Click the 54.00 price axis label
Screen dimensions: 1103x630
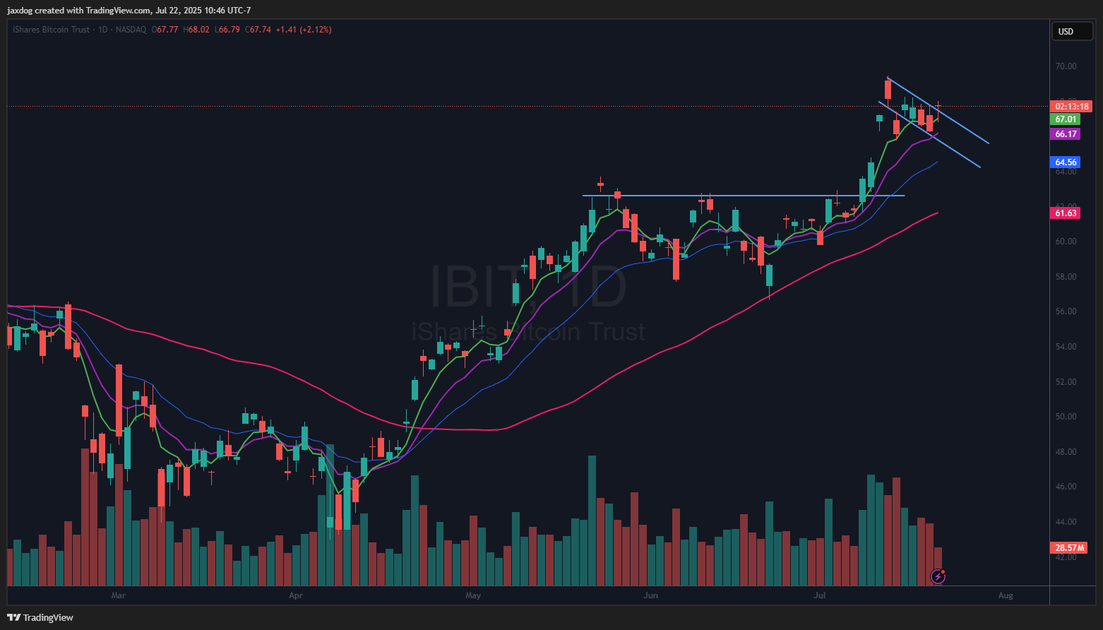click(1066, 347)
